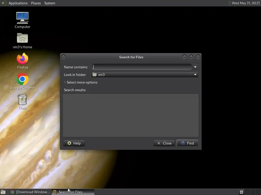This screenshot has height=195, width=261.
Task: Click the workspace switcher square in bottom panel
Action: pyautogui.click(x=241, y=192)
